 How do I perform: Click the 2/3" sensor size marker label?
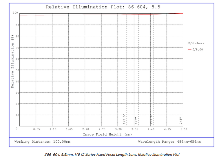[180, 120]
